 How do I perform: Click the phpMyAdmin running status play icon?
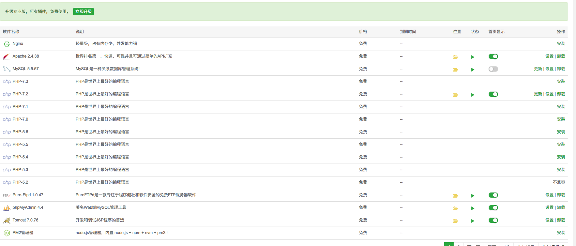[473, 208]
